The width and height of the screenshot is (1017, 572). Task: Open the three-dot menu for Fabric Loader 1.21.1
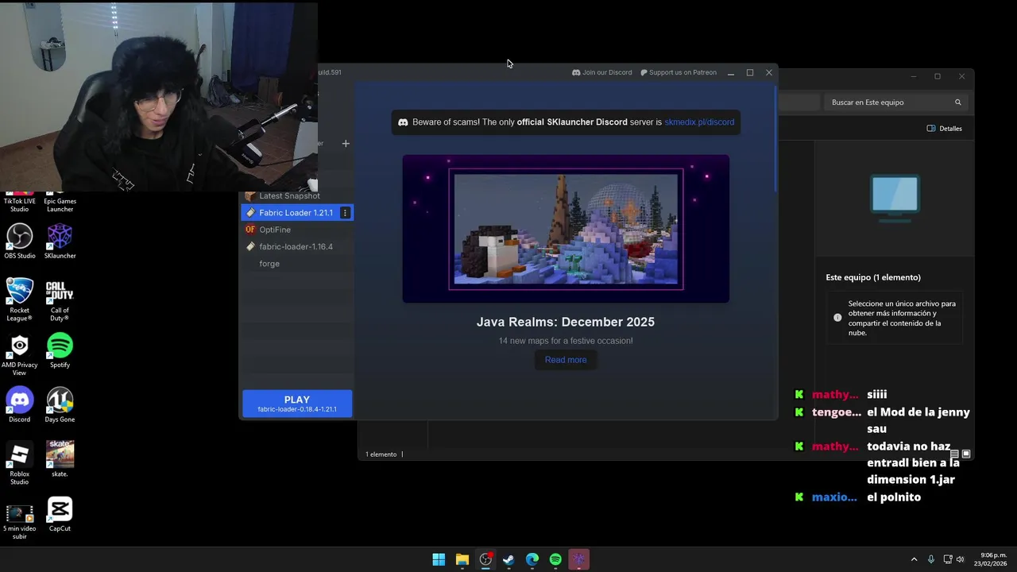pos(345,213)
